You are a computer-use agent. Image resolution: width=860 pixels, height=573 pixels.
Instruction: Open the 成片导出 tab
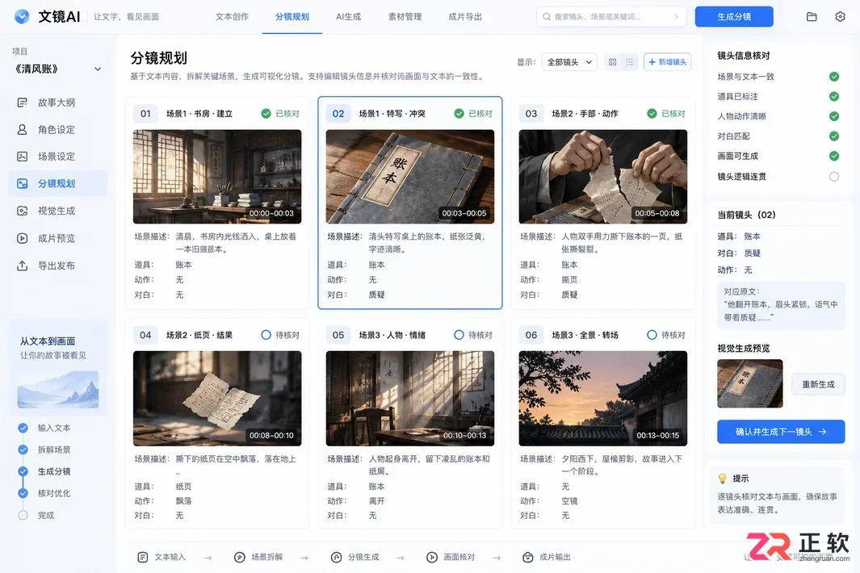click(465, 16)
